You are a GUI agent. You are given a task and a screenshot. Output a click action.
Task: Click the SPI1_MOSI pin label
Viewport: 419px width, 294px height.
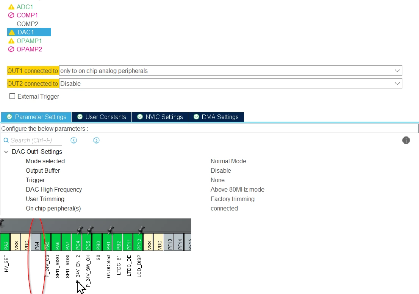pyautogui.click(x=67, y=266)
